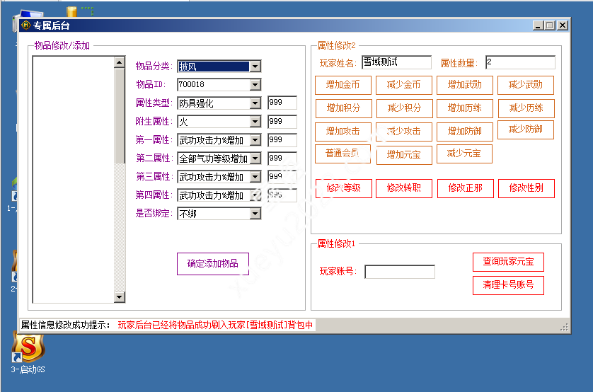This screenshot has height=392, width=593.
Task: Click the 减少积分 button
Action: coord(404,108)
